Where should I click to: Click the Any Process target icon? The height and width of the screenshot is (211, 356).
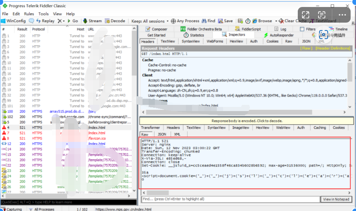pyautogui.click(x=173, y=21)
